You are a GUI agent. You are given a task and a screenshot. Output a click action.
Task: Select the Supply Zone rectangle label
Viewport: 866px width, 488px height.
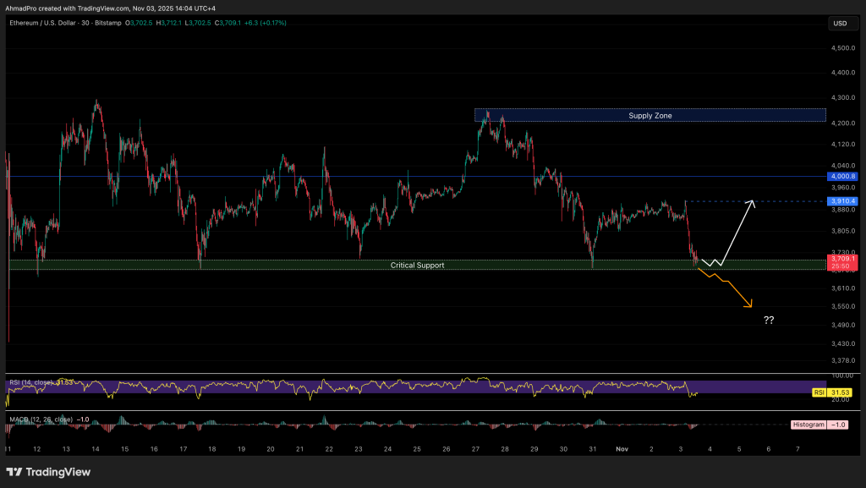click(649, 115)
